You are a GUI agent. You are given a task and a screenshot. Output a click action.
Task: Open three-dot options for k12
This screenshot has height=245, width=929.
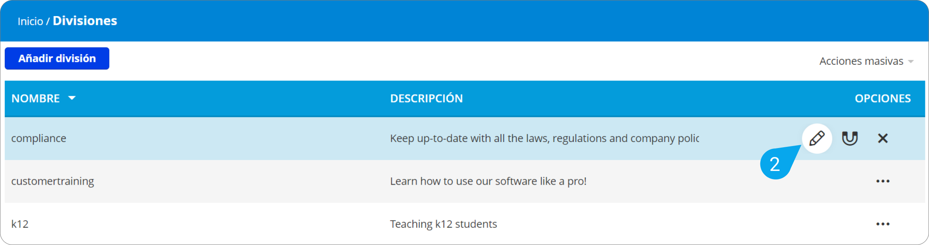883,224
